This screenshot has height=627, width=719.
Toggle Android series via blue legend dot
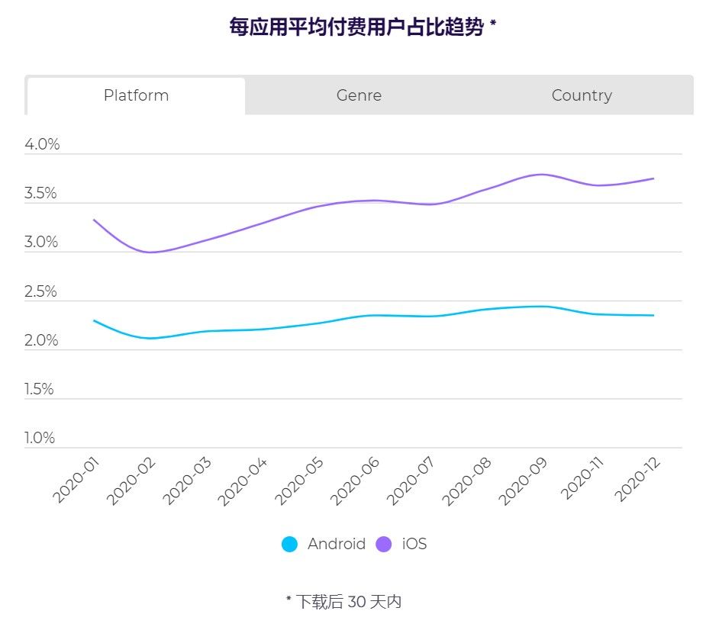[289, 544]
